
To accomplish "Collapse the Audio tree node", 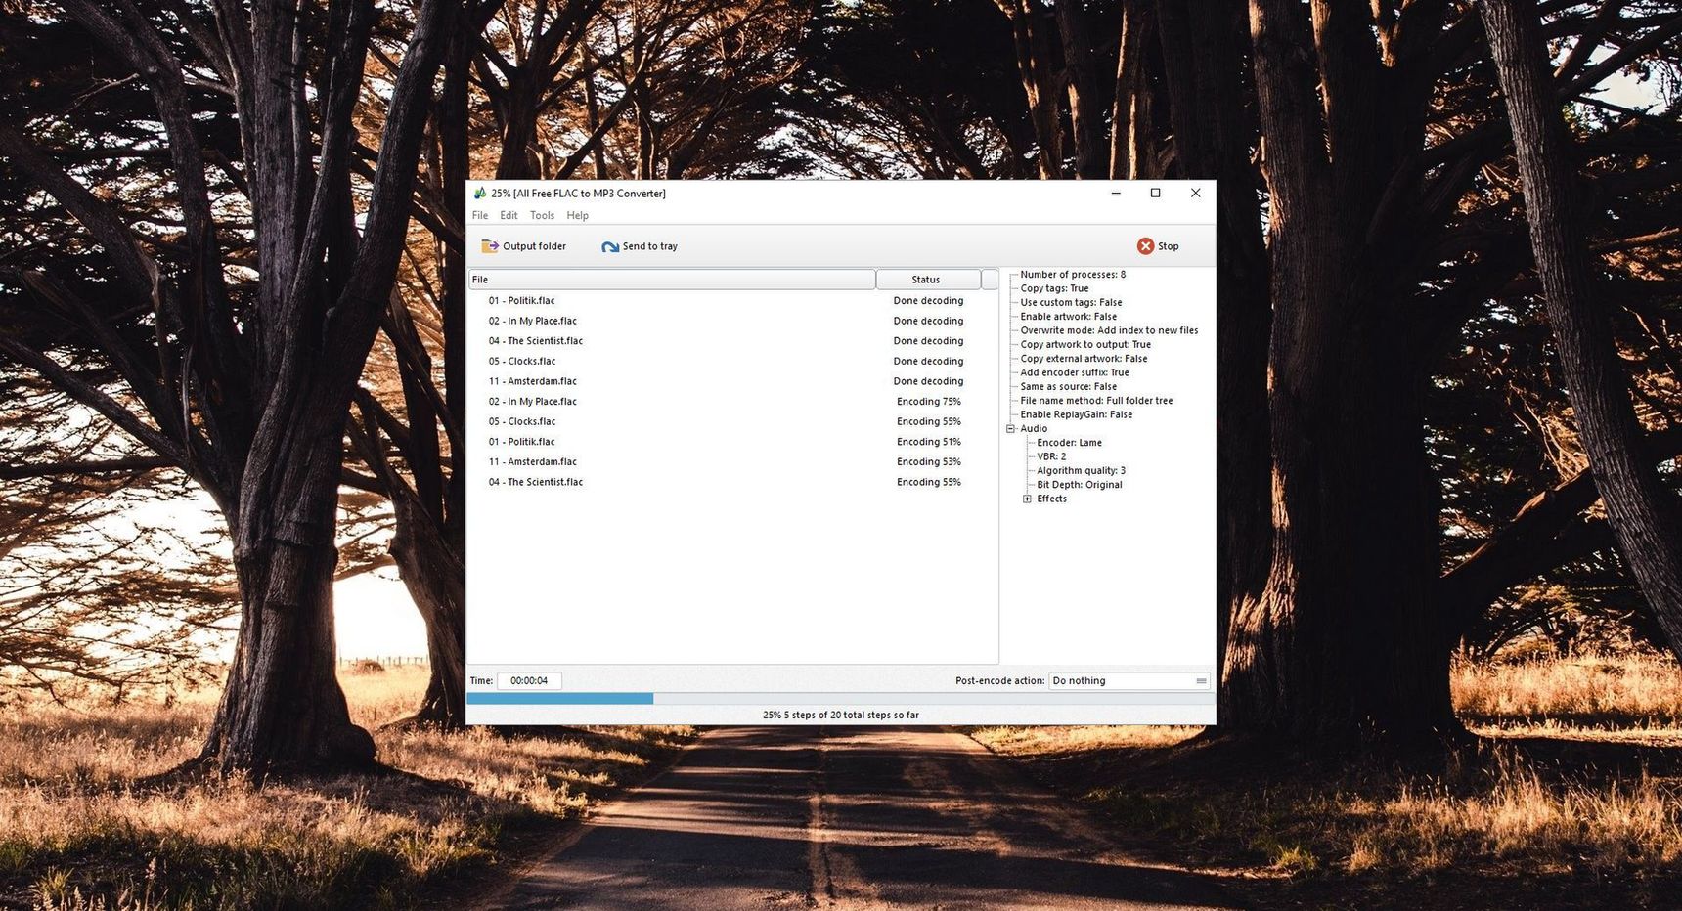I will [x=1011, y=429].
